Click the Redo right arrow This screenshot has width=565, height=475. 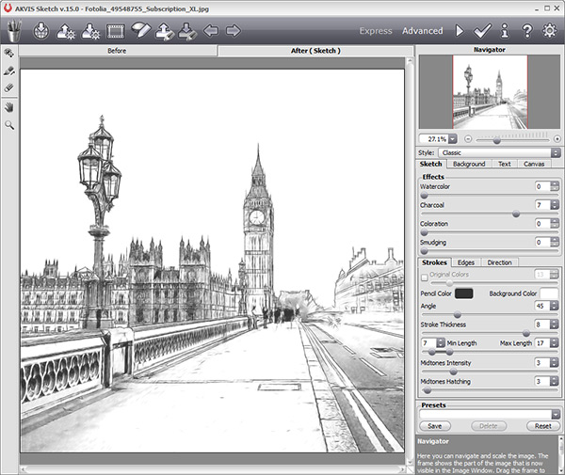tap(234, 31)
